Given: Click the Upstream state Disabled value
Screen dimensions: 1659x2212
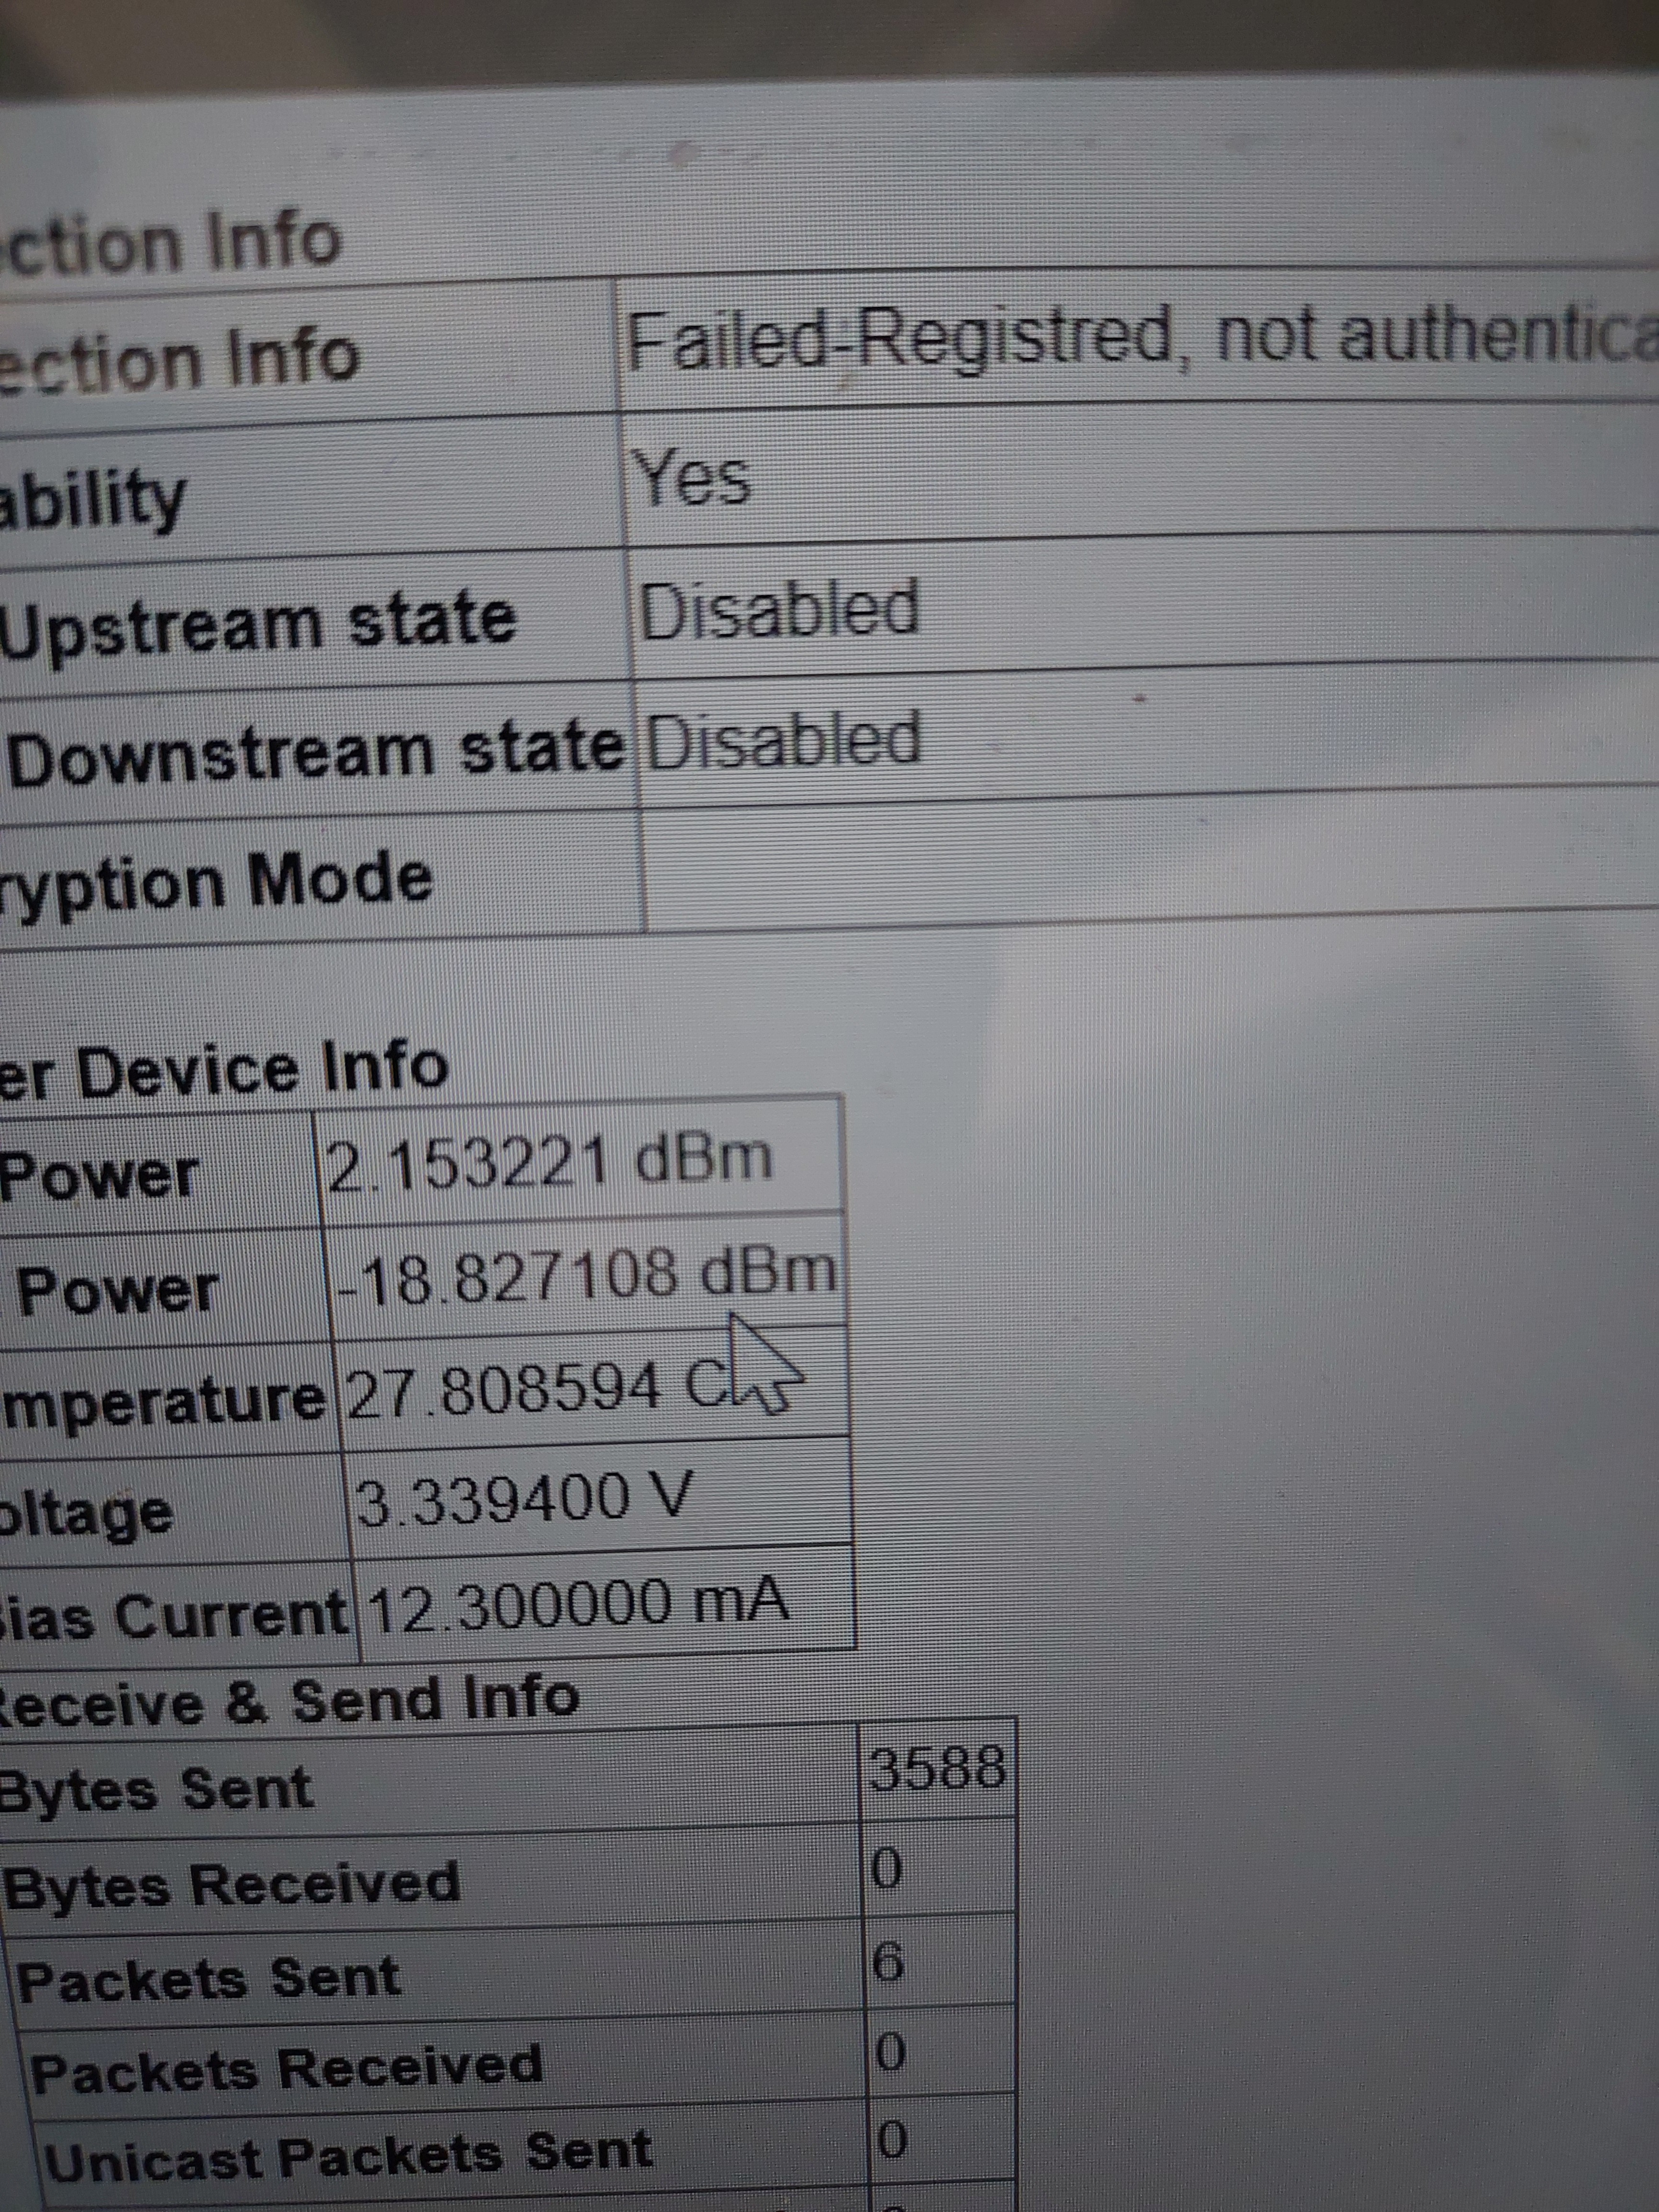Looking at the screenshot, I should click(x=779, y=609).
